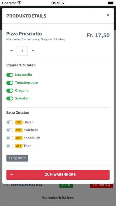The width and height of the screenshot is (116, 206).
Task: Switch off the Schinken toggle
Action: pos(10,98)
